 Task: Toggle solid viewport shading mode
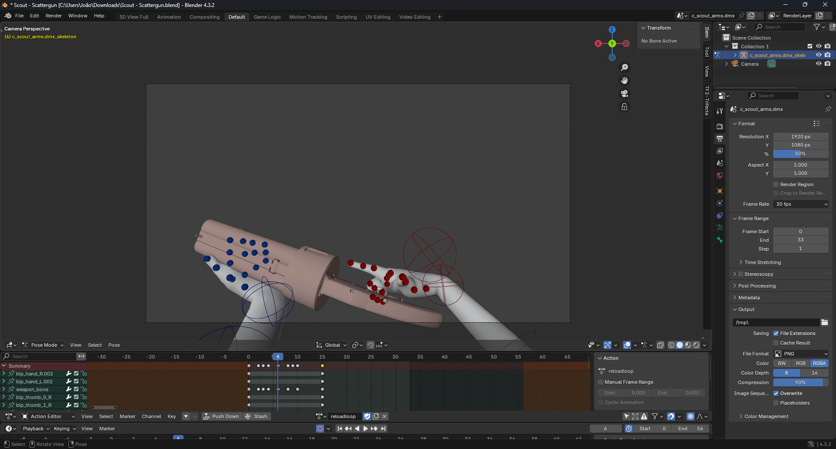(680, 345)
